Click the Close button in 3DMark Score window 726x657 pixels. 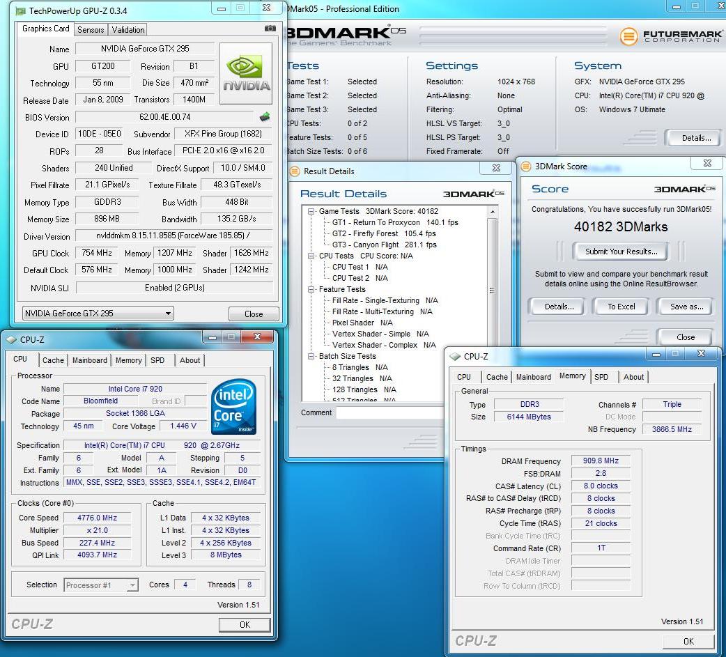686,337
